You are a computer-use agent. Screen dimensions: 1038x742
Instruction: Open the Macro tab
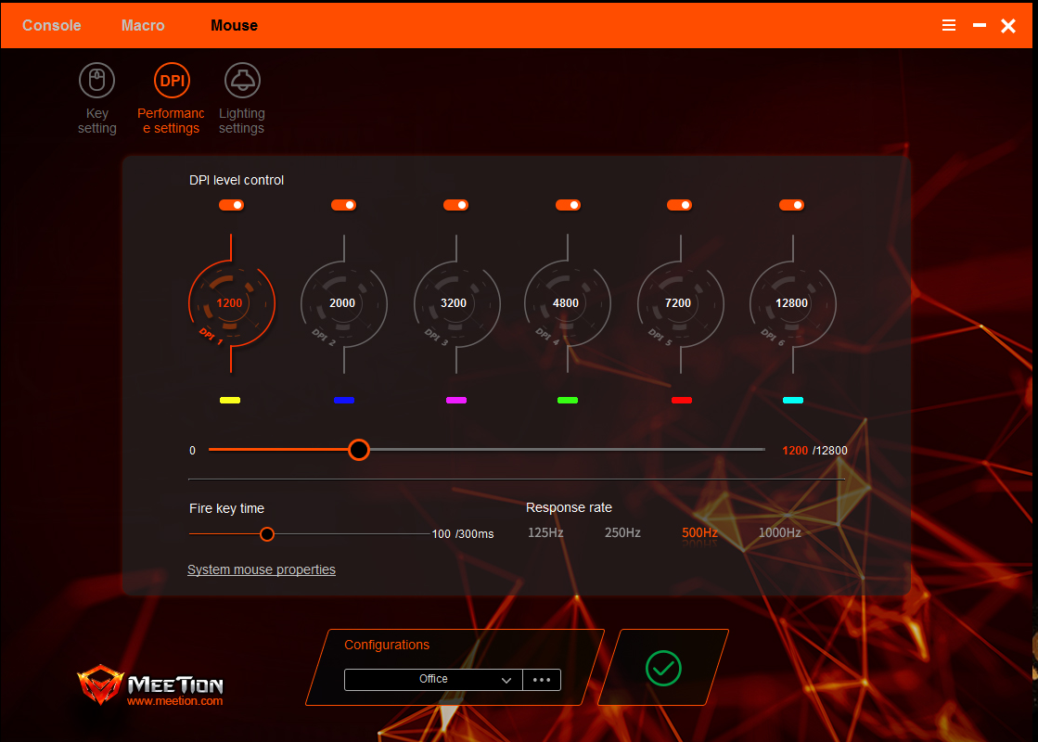tap(143, 25)
